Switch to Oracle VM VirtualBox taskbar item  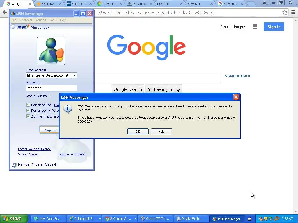click(x=155, y=219)
